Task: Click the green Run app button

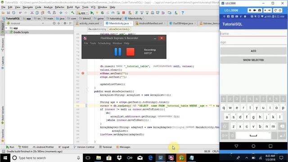Action: click(x=92, y=13)
